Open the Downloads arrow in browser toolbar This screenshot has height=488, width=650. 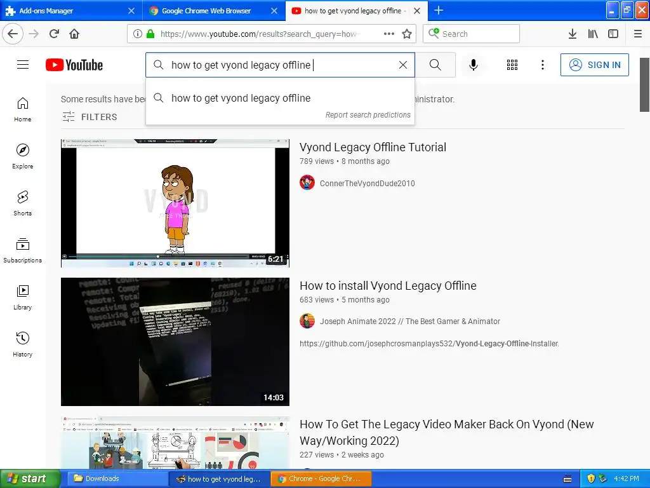pyautogui.click(x=573, y=34)
